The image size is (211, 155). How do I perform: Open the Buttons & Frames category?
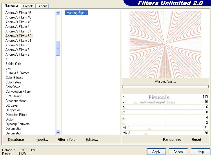[17, 73]
